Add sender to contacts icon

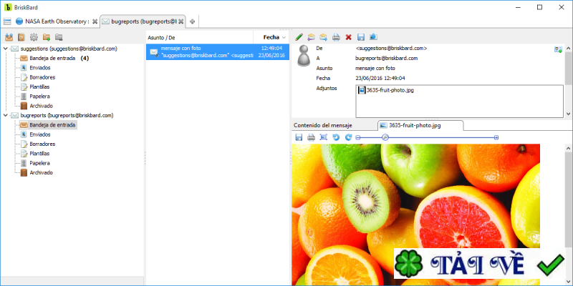pyautogui.click(x=558, y=49)
